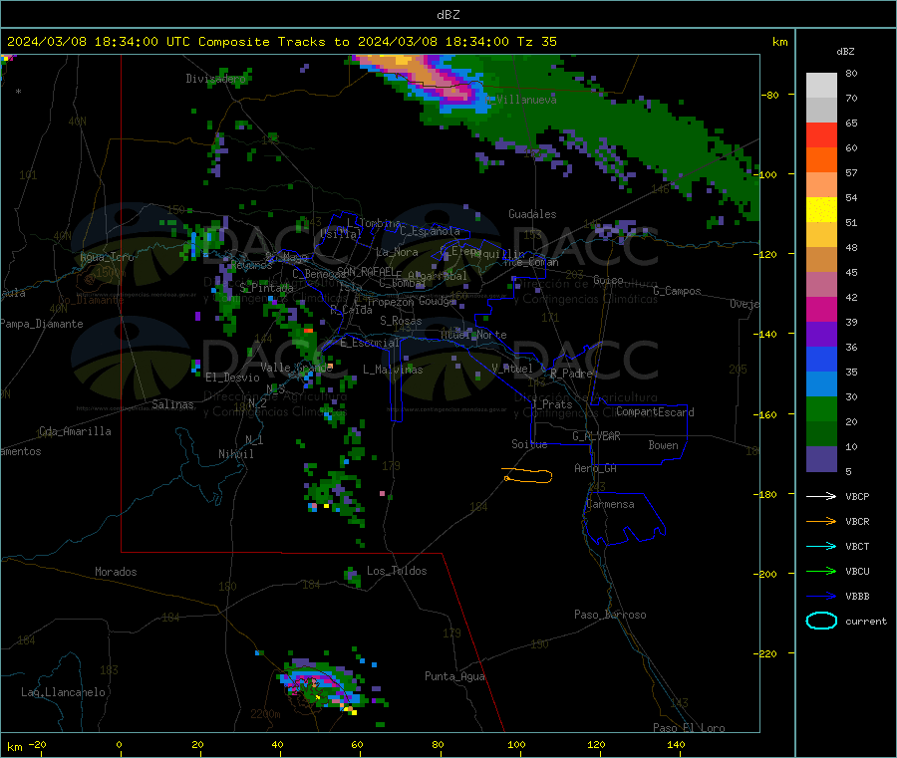Click the 'Soitue' map label
This screenshot has height=758, width=897.
tap(529, 444)
